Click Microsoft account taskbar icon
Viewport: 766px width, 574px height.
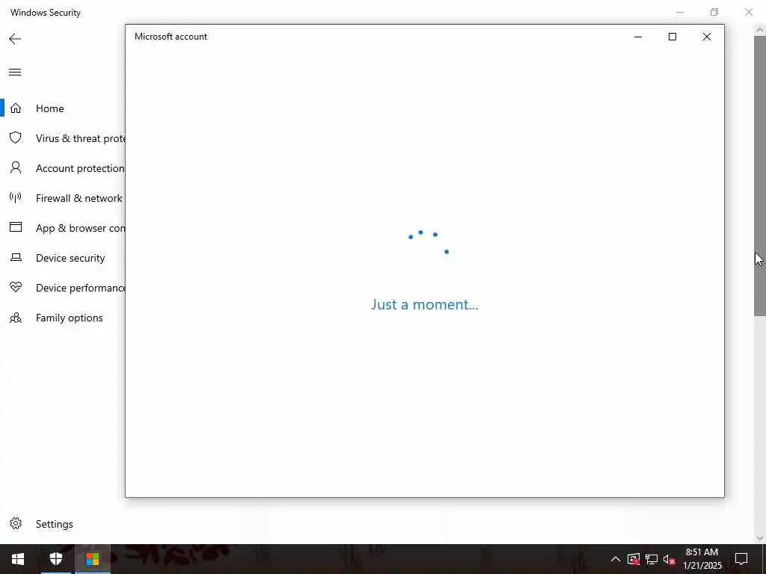[92, 559]
